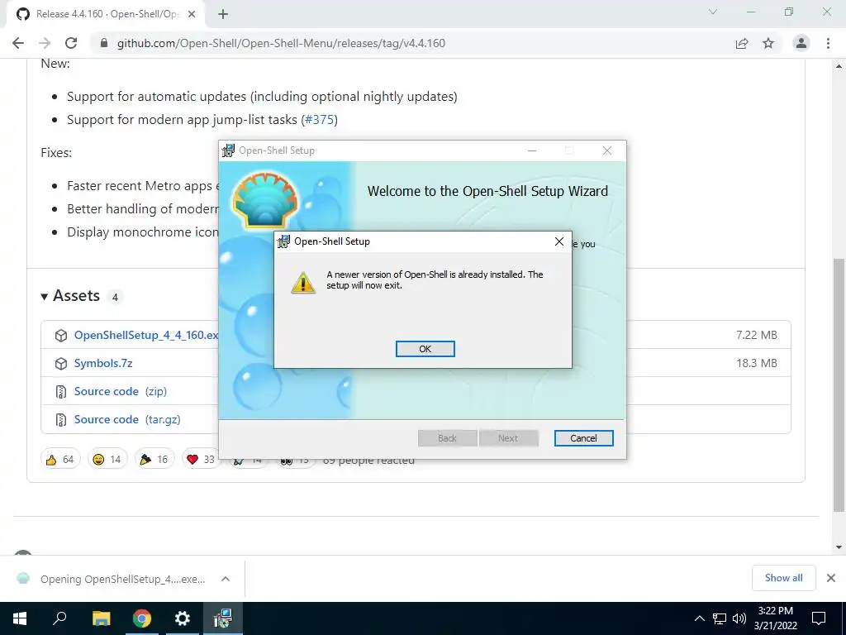Click the GitHub address bar URL
Screen dimensions: 846x635
click(x=281, y=43)
